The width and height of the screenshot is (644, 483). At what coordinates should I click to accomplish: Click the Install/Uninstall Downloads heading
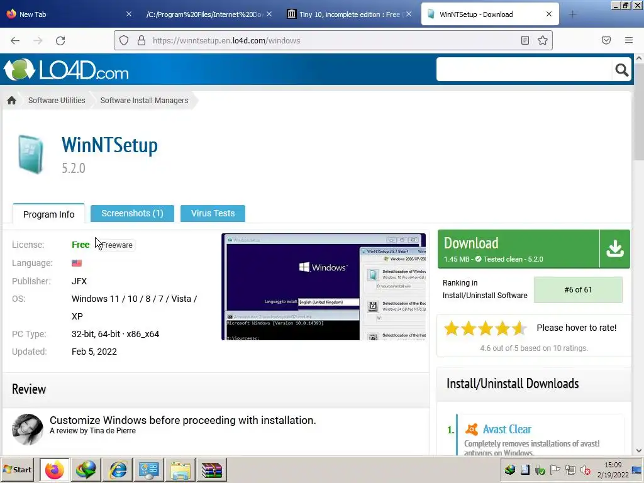(x=513, y=383)
